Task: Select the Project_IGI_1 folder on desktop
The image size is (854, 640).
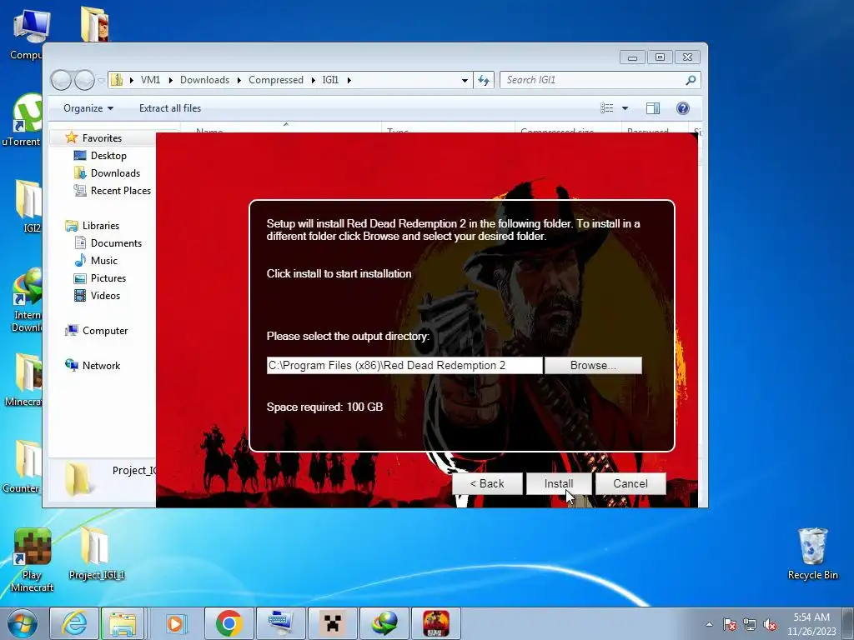Action: (x=96, y=553)
